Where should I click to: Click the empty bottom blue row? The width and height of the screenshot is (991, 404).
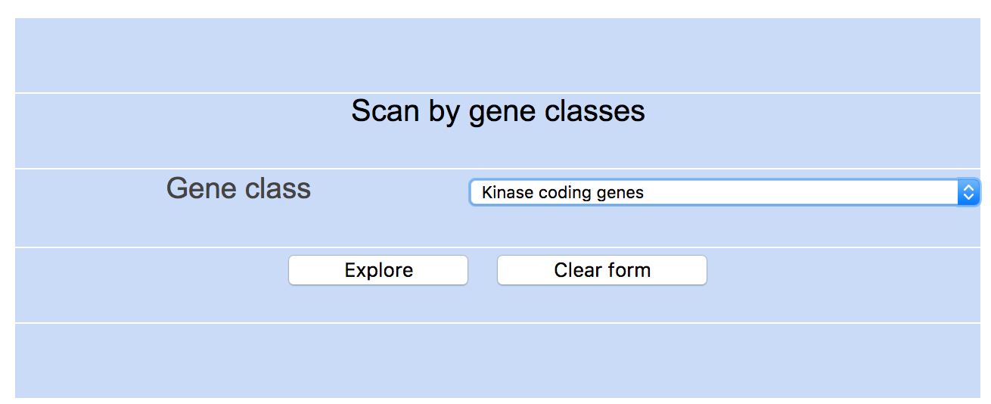click(498, 361)
